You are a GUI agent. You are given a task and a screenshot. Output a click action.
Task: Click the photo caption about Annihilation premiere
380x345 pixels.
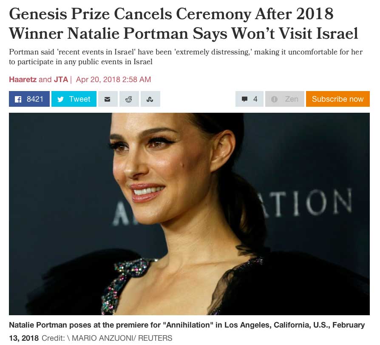coord(187,331)
